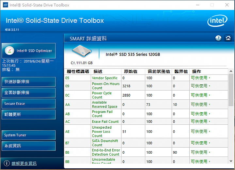Select attribute ID 09
The width and height of the screenshot is (235, 170).
67,86
